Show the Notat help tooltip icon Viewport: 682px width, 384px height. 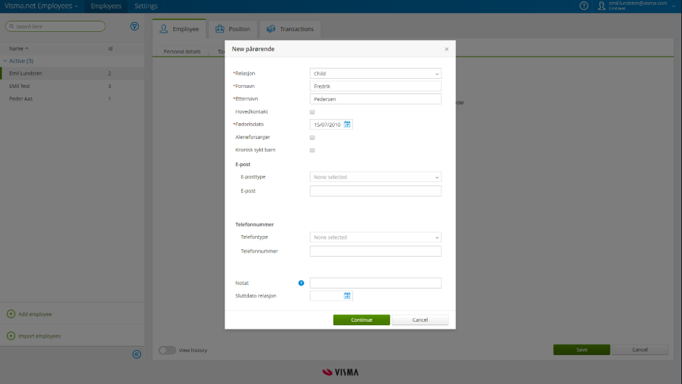point(301,283)
